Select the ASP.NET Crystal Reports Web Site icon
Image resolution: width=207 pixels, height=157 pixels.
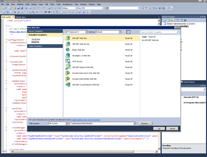click(68, 85)
